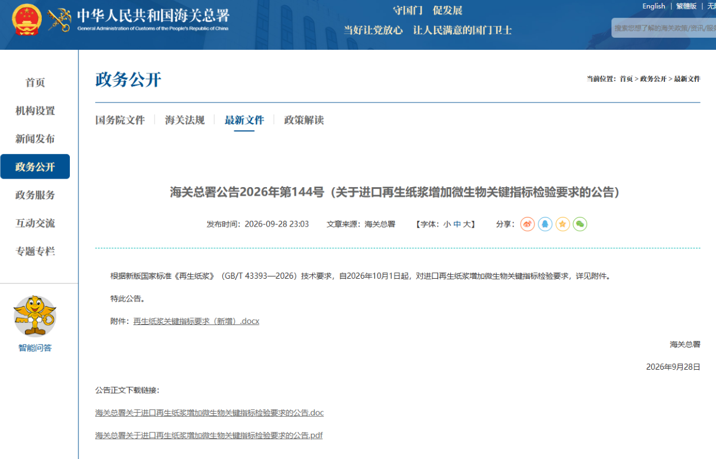
Task: Share to Qzone star icon
Action: [x=563, y=224]
